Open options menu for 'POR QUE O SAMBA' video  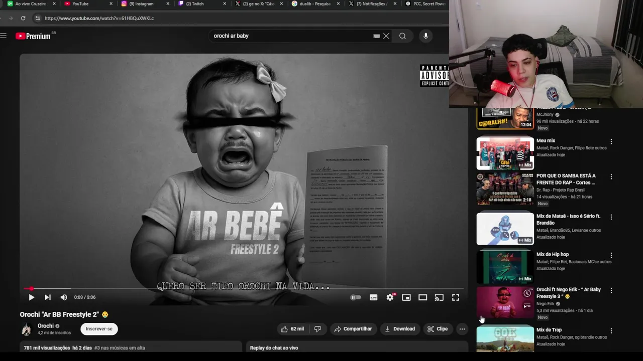pos(611,177)
